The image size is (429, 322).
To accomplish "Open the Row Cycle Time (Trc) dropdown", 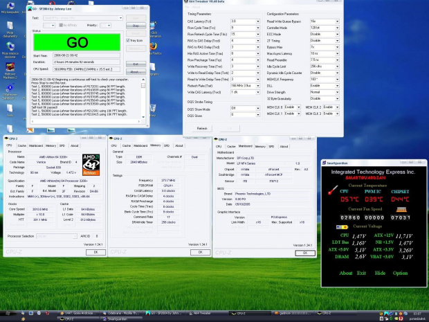I will tap(245, 28).
